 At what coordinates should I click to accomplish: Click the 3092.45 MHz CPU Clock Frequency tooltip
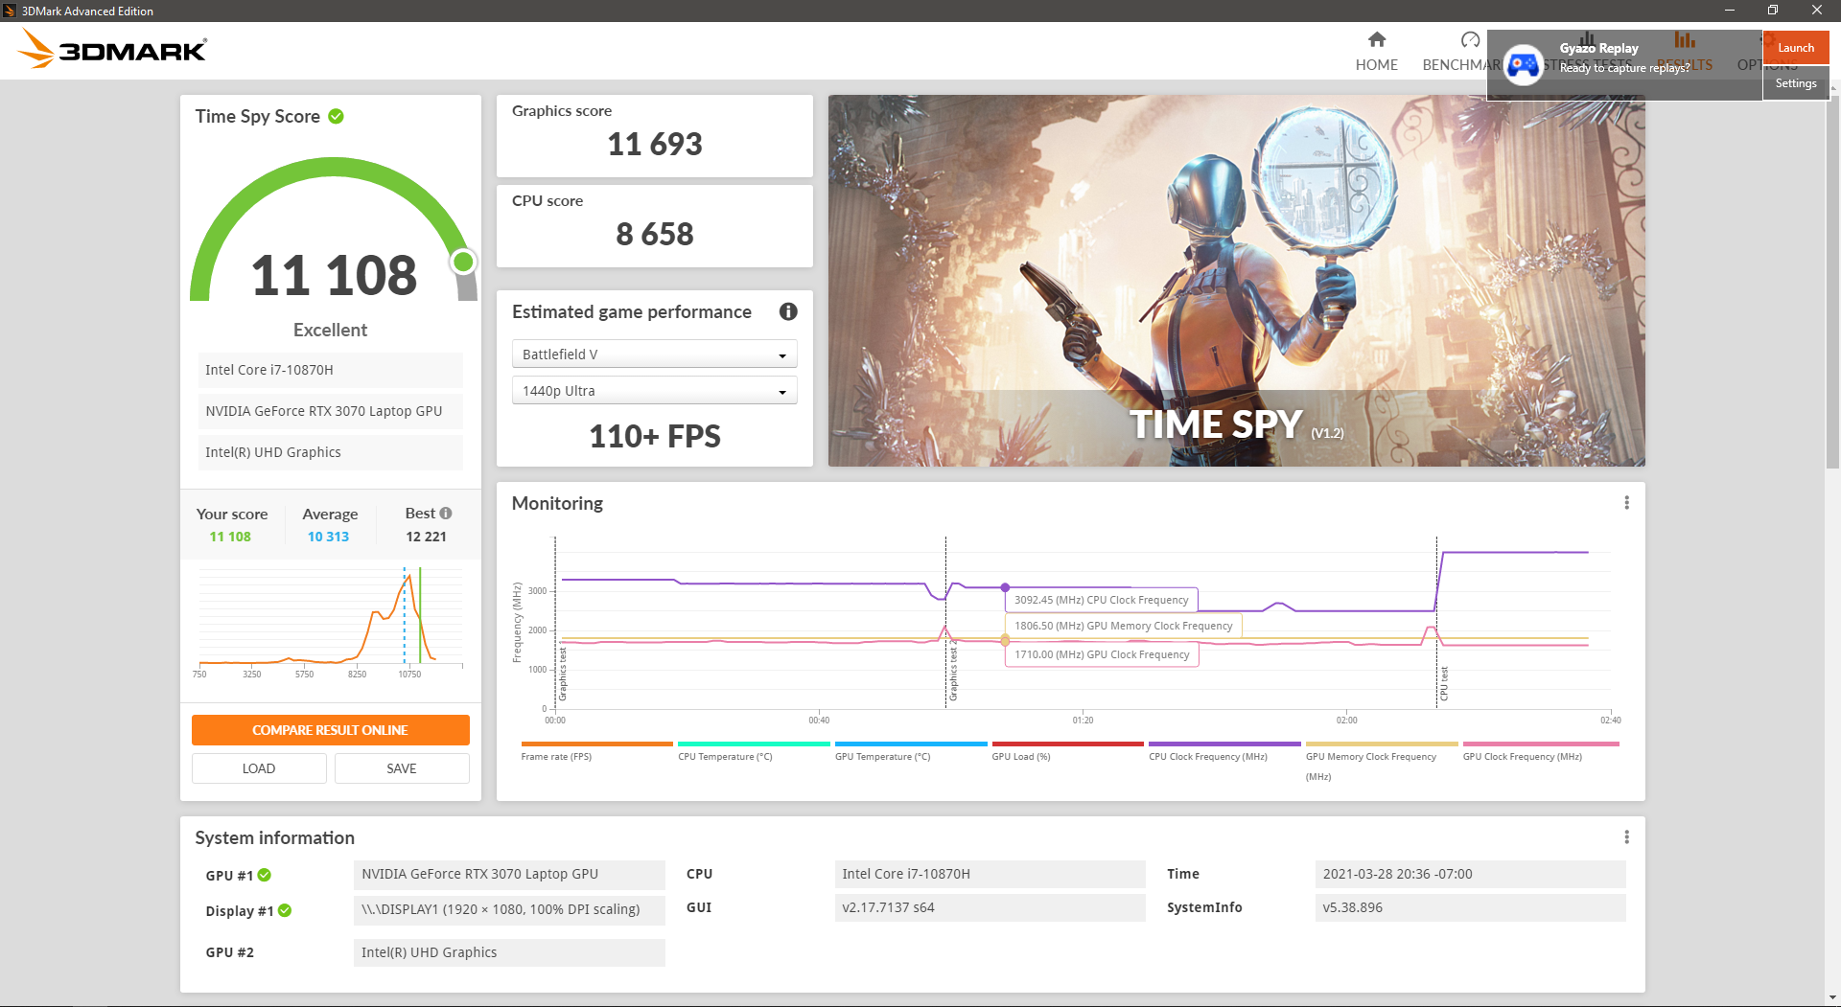[1102, 600]
